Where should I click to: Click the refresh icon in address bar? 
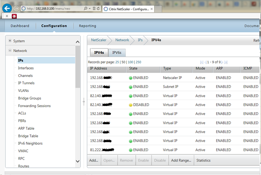tap(98, 8)
